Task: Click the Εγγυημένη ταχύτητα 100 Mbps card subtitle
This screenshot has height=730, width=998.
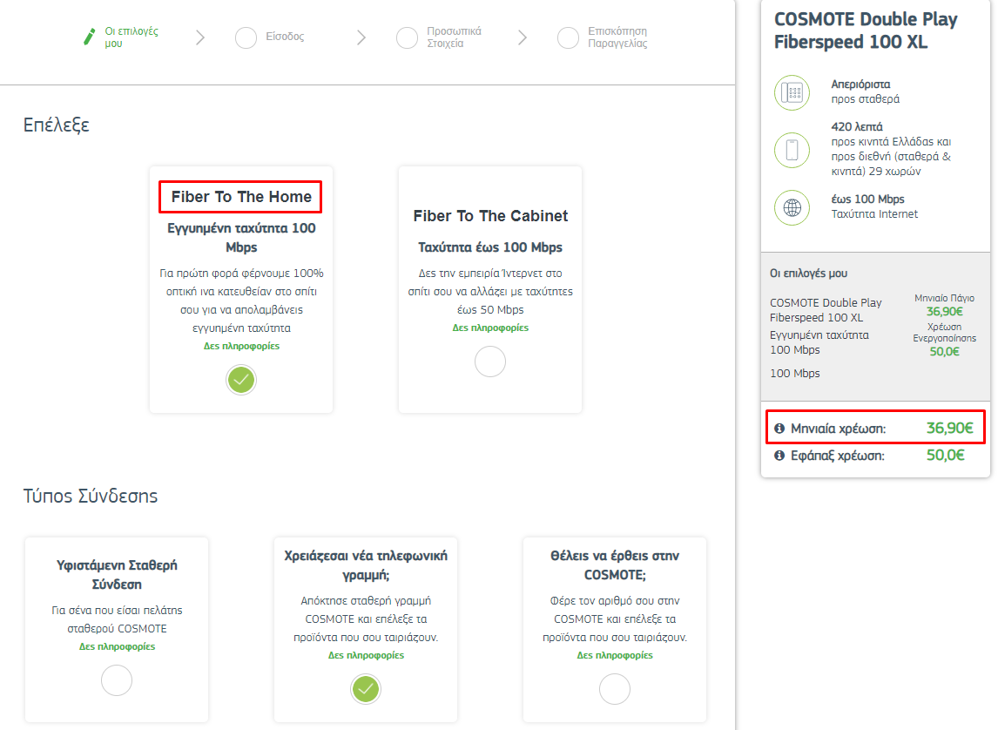Action: 241,238
